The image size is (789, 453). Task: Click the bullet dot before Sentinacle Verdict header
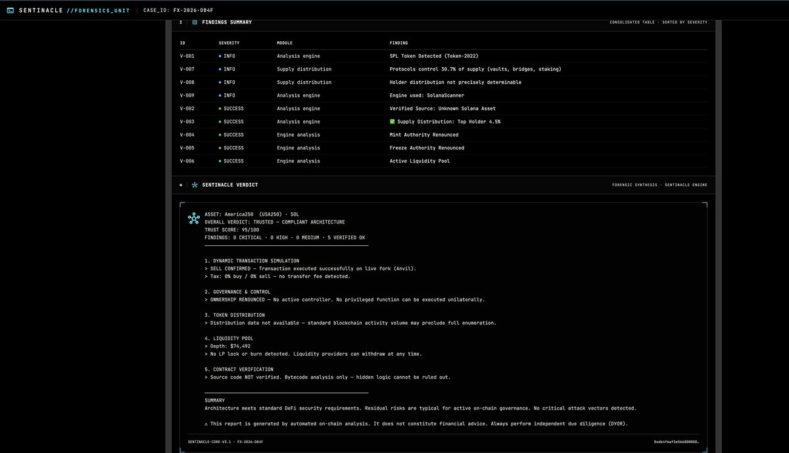coord(181,185)
